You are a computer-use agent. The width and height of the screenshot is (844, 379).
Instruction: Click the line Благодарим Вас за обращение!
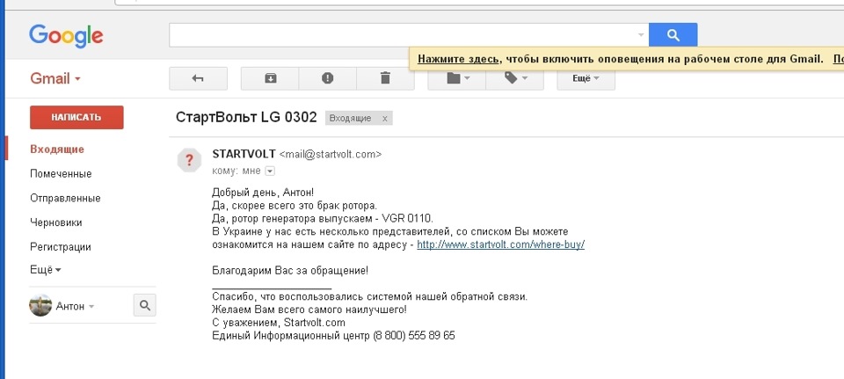pos(290,271)
